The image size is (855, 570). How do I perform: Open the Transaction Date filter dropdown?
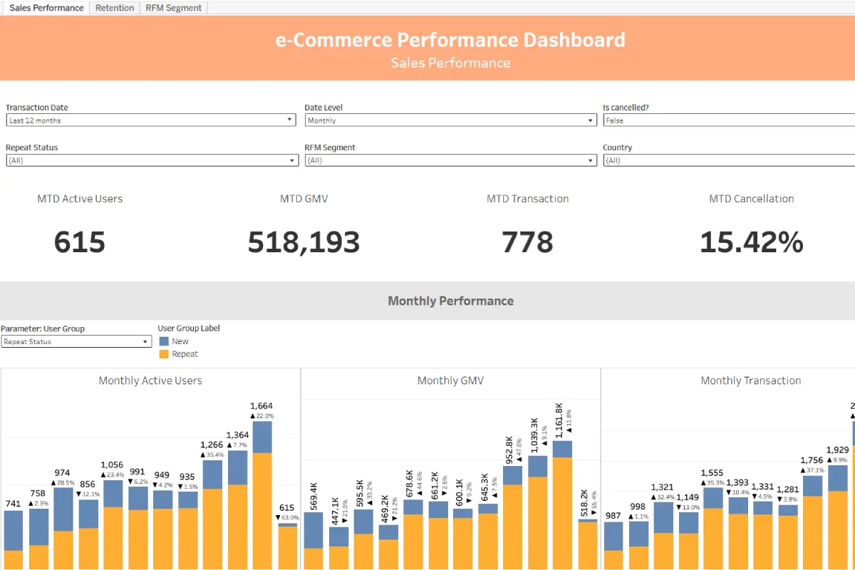[291, 120]
